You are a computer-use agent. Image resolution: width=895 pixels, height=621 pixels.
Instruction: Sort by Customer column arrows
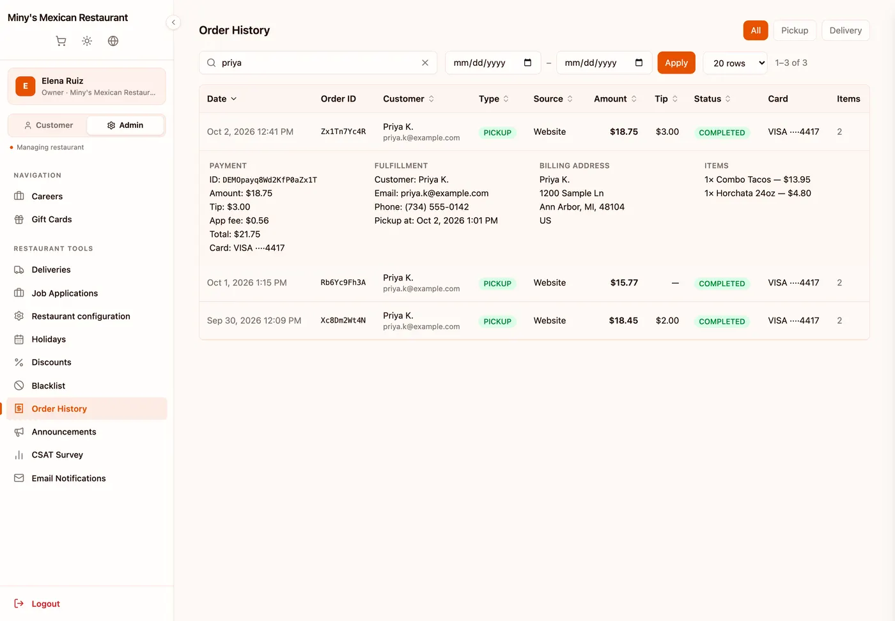[432, 99]
